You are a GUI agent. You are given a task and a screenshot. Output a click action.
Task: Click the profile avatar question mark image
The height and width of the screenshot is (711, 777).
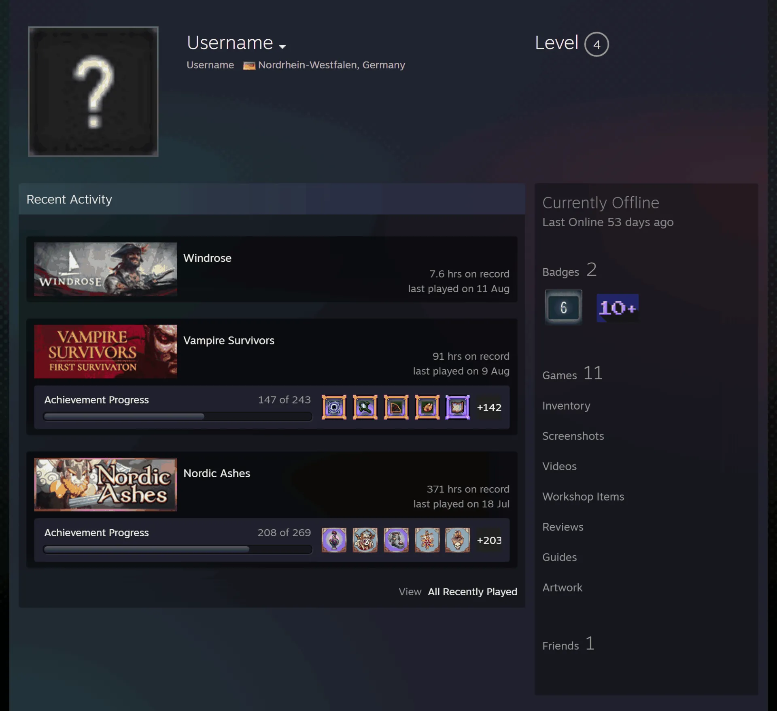(93, 91)
